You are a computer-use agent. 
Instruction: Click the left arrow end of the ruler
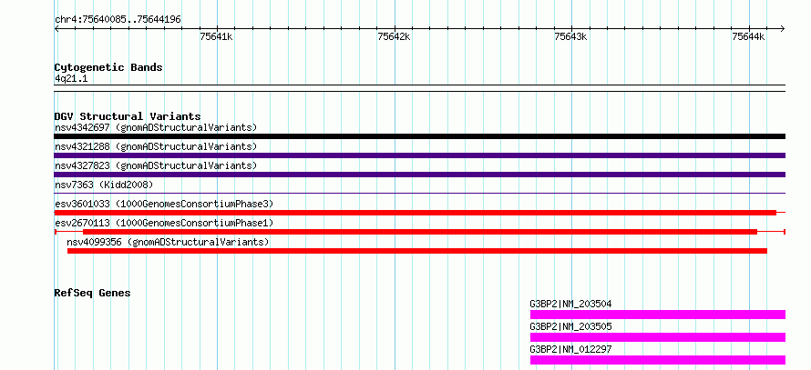[56, 29]
